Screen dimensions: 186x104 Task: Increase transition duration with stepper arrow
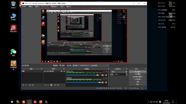pyautogui.click(x=127, y=74)
